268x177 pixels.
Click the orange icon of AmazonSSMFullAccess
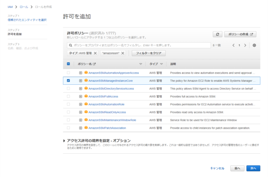click(86, 96)
